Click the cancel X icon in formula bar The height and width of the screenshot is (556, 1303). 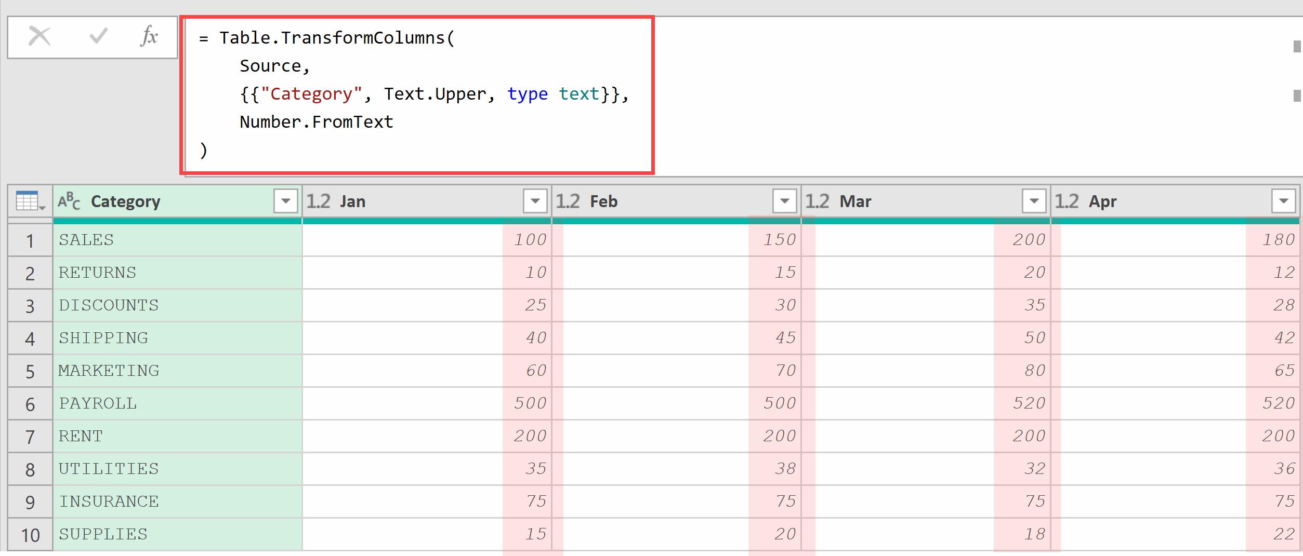[40, 36]
